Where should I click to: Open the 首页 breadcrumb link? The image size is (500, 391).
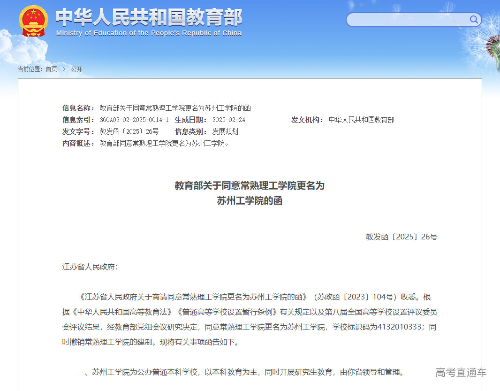pyautogui.click(x=51, y=69)
